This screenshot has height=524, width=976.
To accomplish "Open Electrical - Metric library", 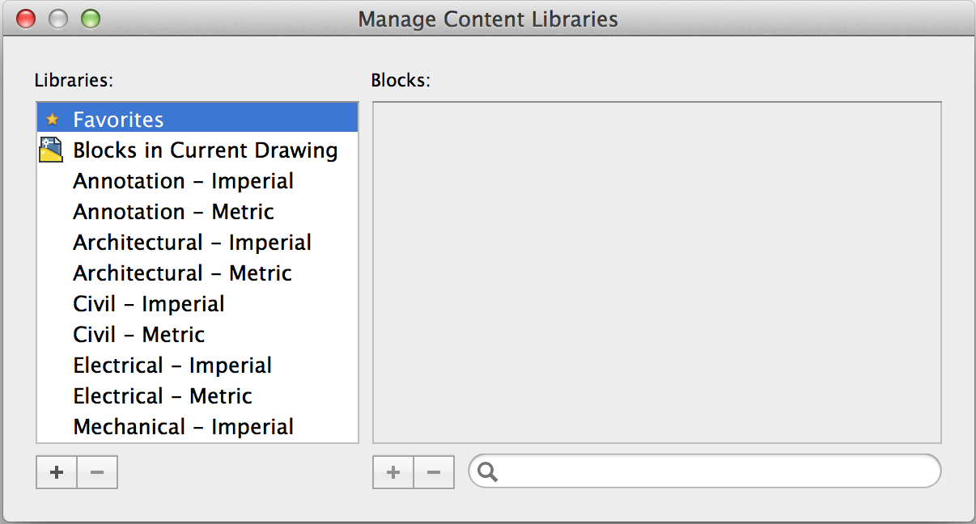I will coord(163,396).
